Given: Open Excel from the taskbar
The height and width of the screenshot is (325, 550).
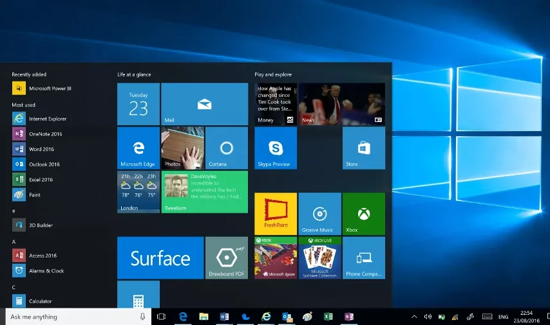Looking at the screenshot, I should pos(328,317).
